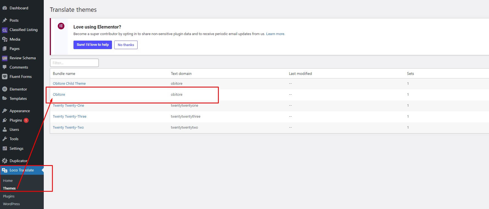Viewport: 489px width, 209px height.
Task: Go to Loco Translate Home submenu
Action: (x=8, y=180)
